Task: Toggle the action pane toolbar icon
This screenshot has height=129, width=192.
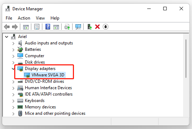Action: tap(56, 27)
